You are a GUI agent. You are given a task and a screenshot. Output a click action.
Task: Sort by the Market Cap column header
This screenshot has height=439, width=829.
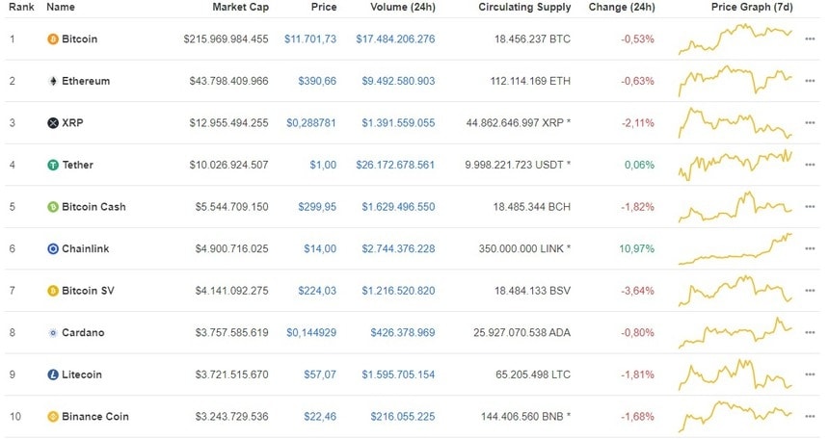[x=241, y=7]
